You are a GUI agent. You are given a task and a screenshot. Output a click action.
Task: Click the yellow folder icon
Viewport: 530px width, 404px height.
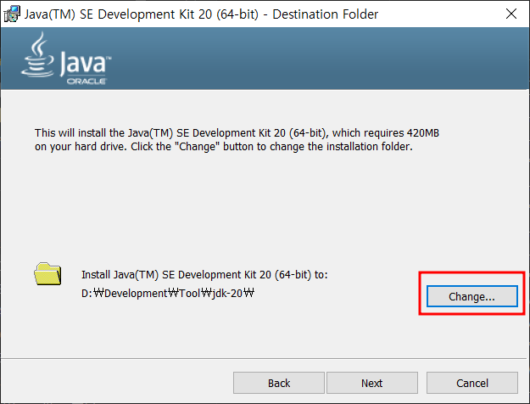click(x=47, y=274)
